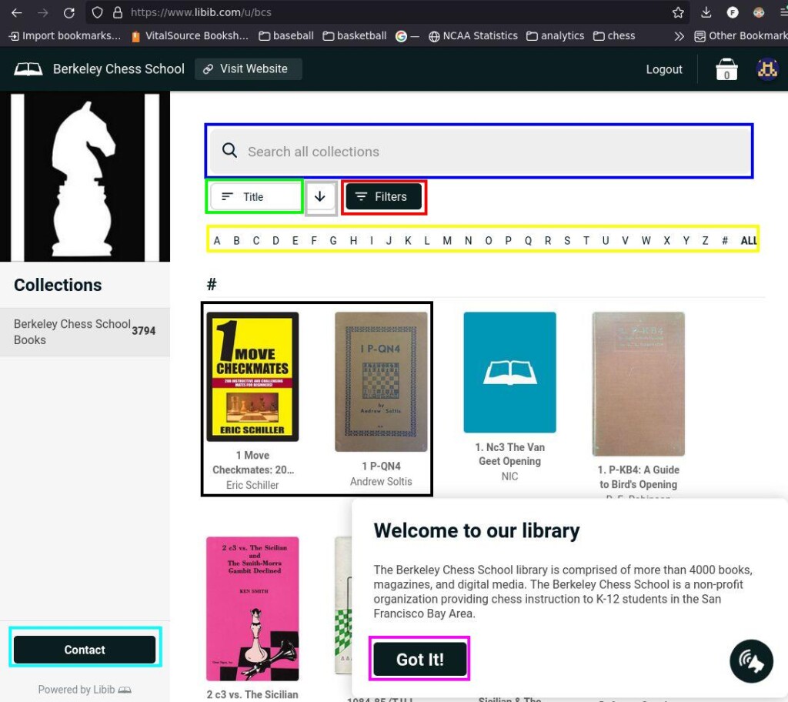The width and height of the screenshot is (788, 702).
Task: Expand the Filters panel
Action: [x=383, y=197]
